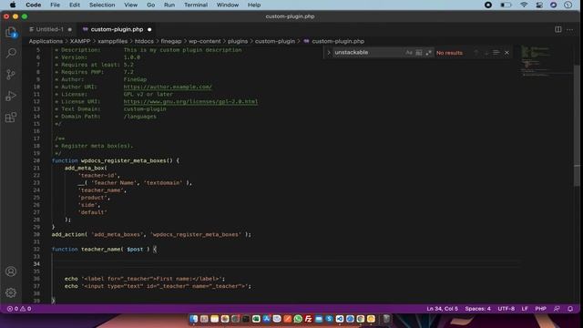Go to next find match arrow
This screenshot has width=583, height=328.
(x=486, y=53)
